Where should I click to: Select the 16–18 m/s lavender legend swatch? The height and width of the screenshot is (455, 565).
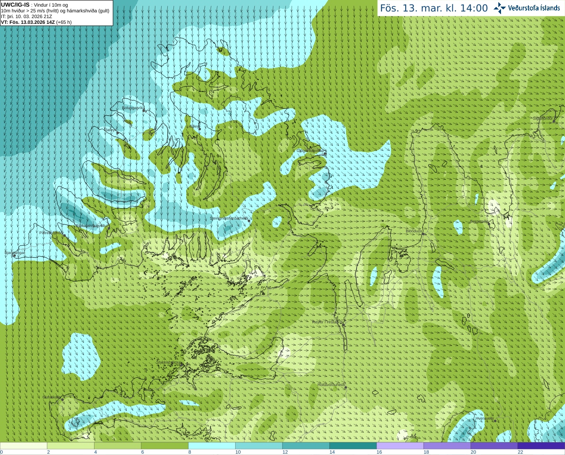point(400,446)
